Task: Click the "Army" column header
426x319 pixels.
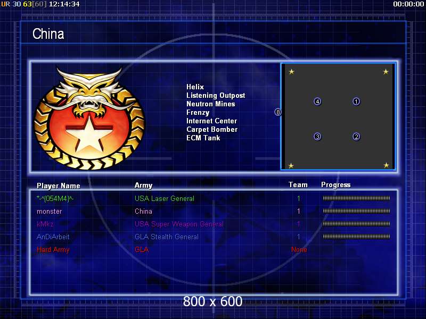Action: [143, 185]
